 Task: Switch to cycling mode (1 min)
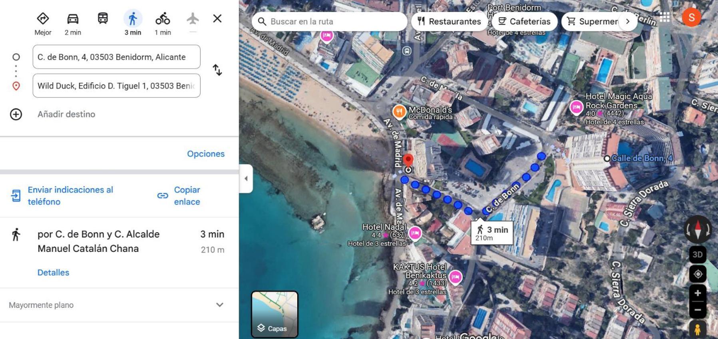click(x=163, y=24)
